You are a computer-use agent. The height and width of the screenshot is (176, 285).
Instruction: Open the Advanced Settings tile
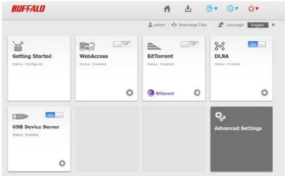[241, 139]
